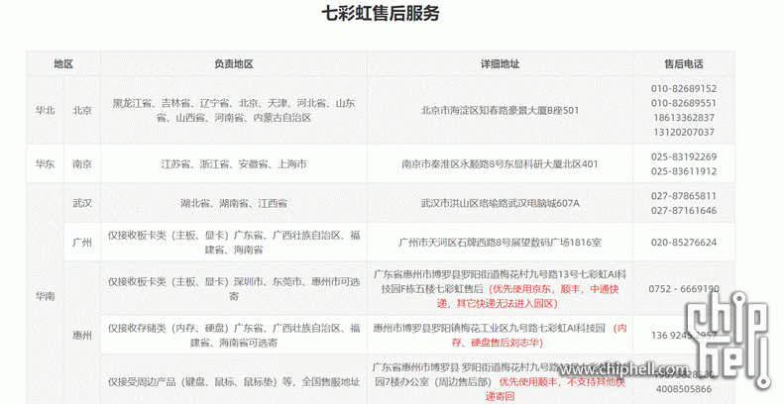Screen dimensions: 784x404
Task: Click the 七彩虹售后服务 page title
Action: click(x=380, y=14)
